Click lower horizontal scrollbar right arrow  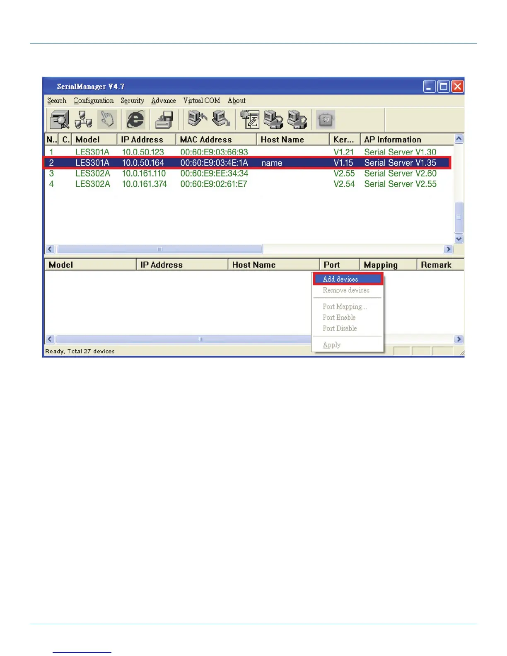459,339
